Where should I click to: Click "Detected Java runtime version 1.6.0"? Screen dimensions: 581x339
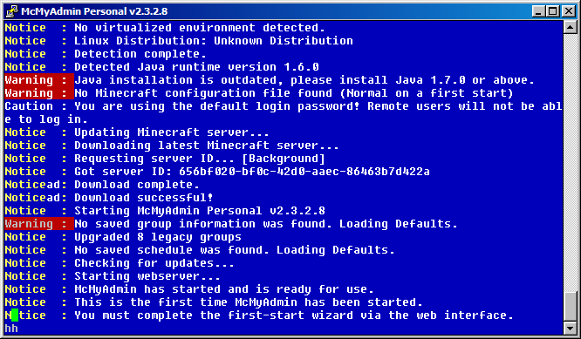(x=196, y=67)
